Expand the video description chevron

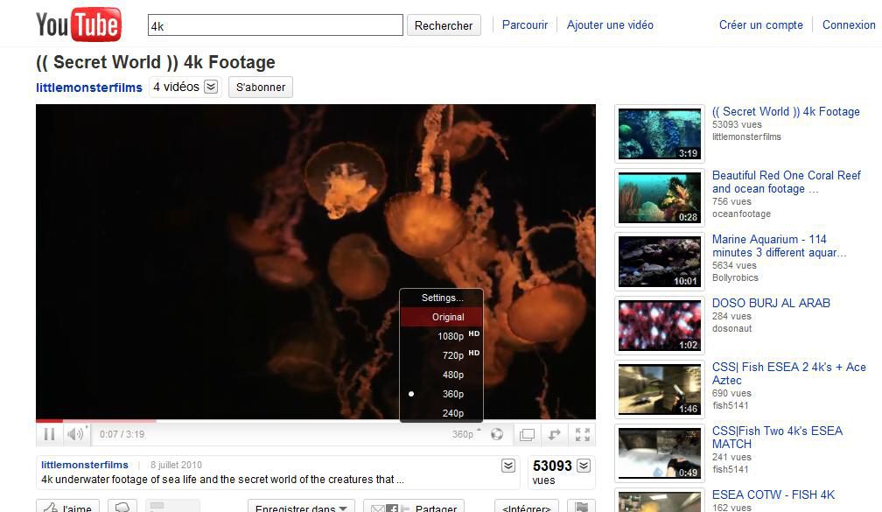[x=508, y=466]
